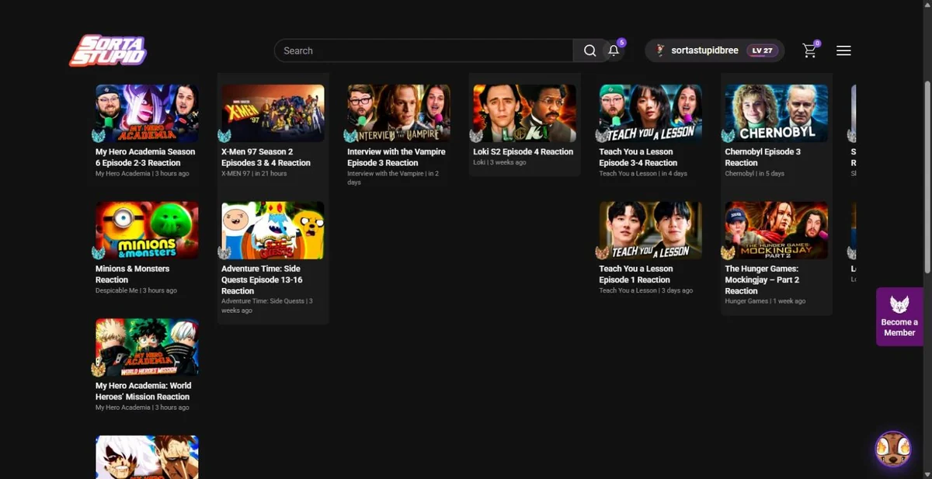Viewport: 932px width, 479px height.
Task: Click the "Hunger Games | 1 week ago" caption
Action: [765, 301]
